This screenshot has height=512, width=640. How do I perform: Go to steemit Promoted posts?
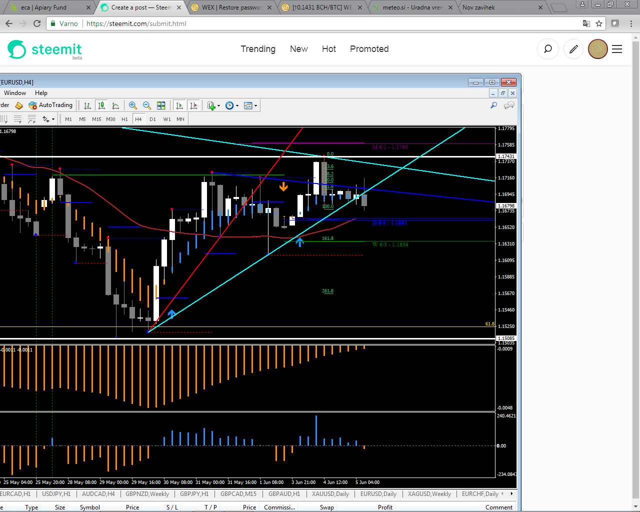tap(369, 49)
